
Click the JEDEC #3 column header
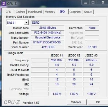[x=91, y=55]
